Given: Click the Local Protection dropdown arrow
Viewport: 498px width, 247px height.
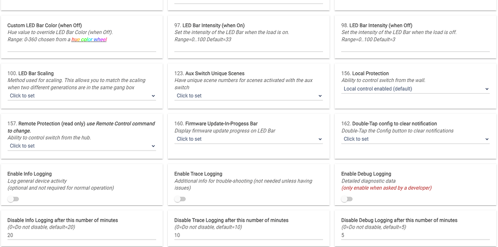Looking at the screenshot, I should tap(487, 89).
